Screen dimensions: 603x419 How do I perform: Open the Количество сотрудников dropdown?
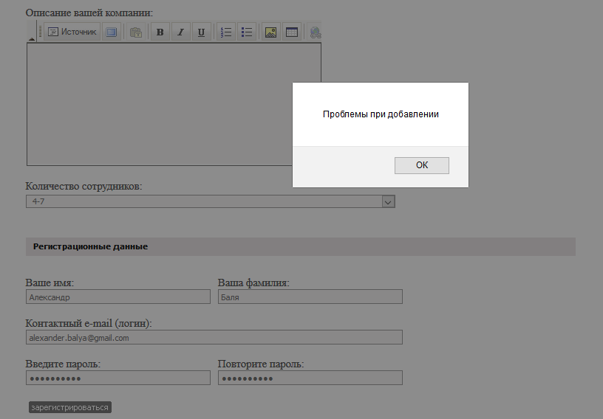coord(388,201)
